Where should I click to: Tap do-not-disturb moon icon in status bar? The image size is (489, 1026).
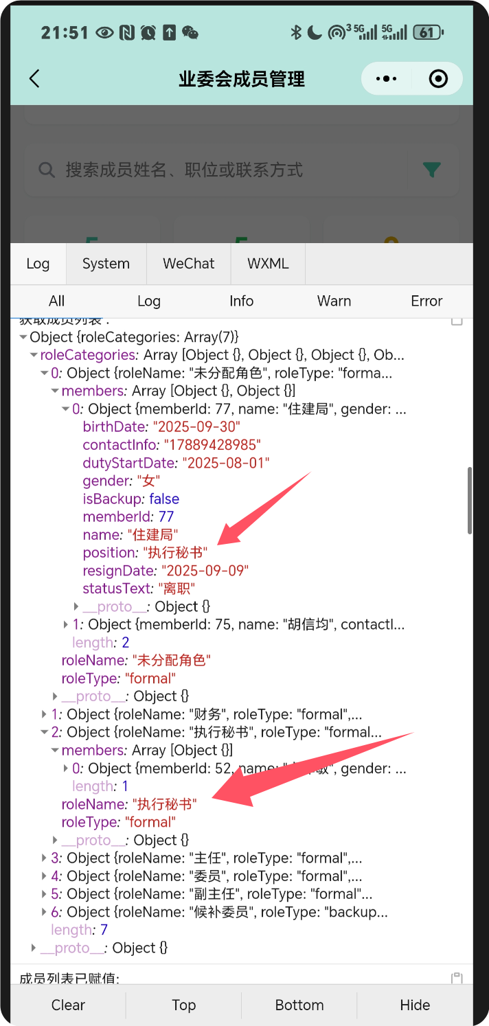[315, 32]
